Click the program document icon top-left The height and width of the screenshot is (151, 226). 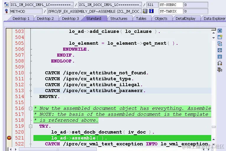click(7, 5)
